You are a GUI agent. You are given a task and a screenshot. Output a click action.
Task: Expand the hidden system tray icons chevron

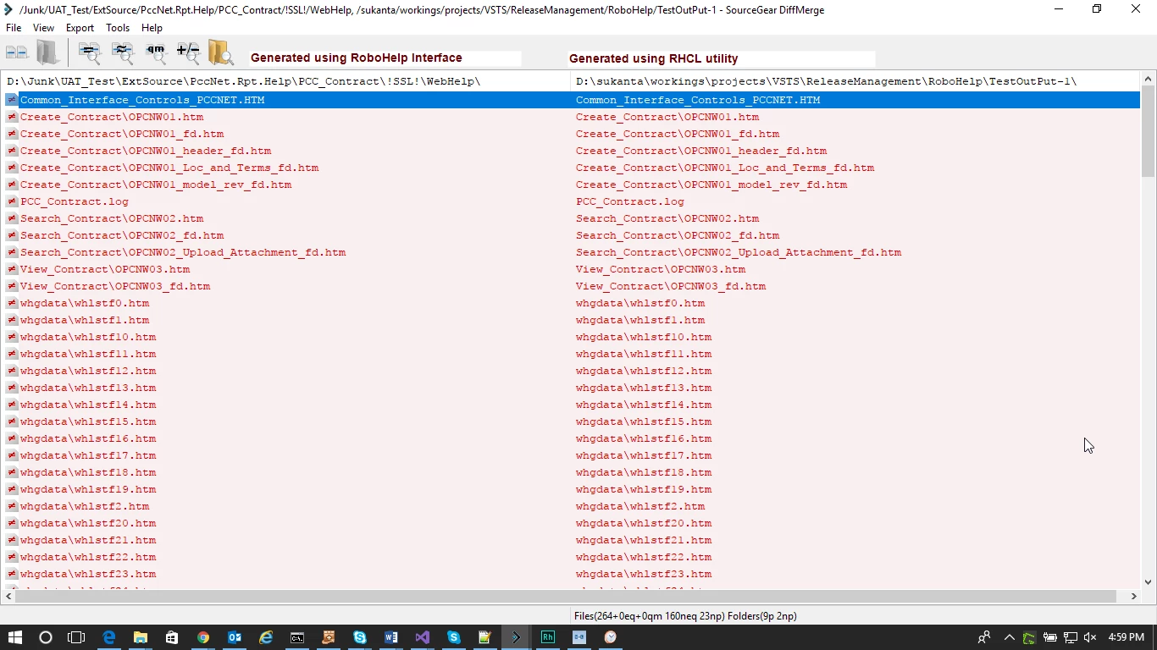[x=1009, y=637]
